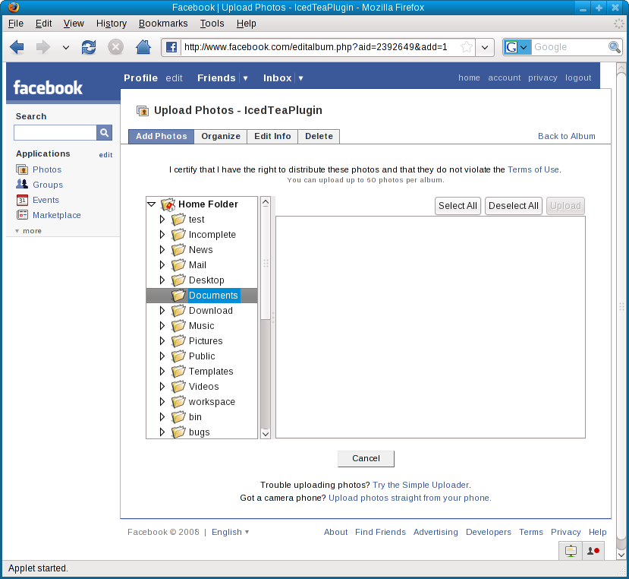Click the Groups application icon

(x=22, y=185)
